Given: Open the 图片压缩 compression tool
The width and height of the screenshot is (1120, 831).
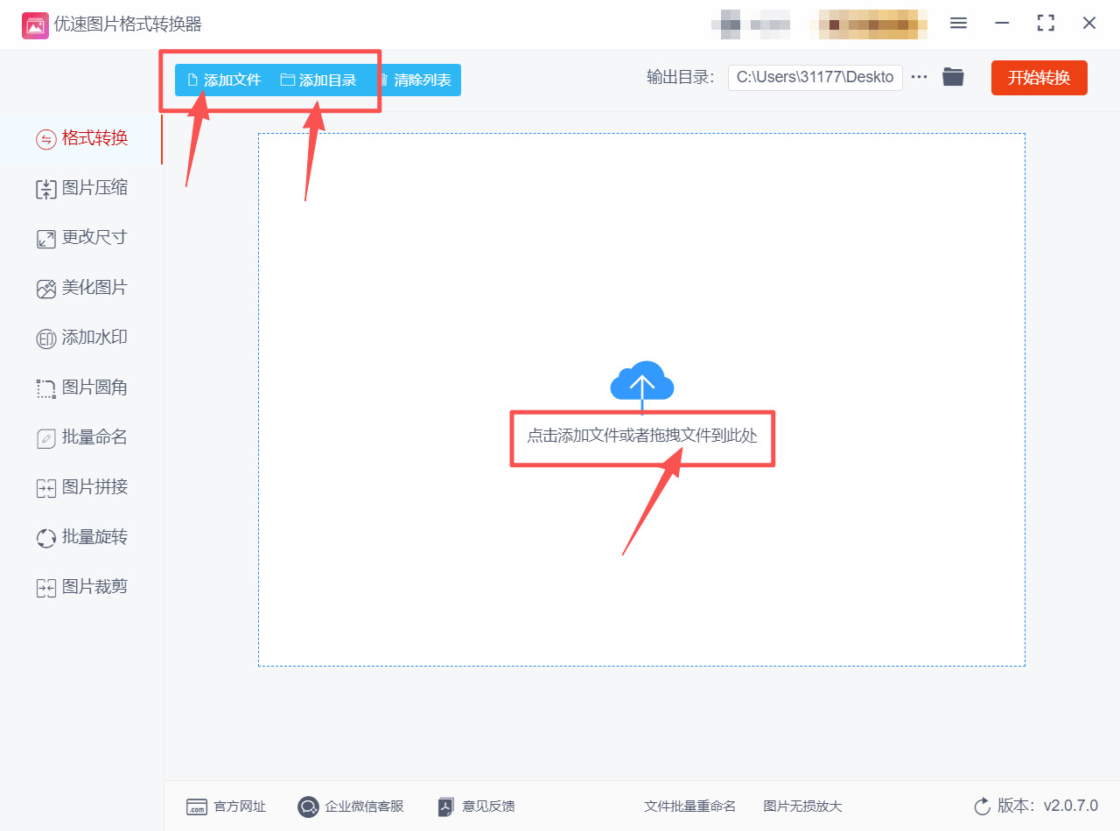Looking at the screenshot, I should pyautogui.click(x=83, y=188).
